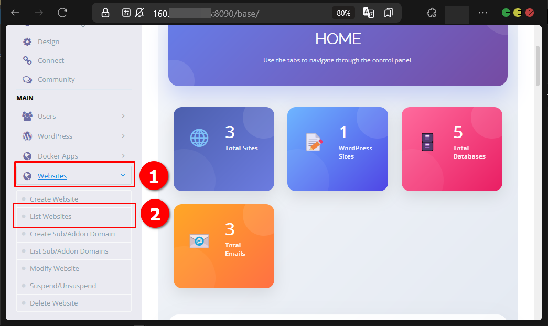Select Modify Website submenu item
Viewport: 548px width, 326px height.
tap(74, 268)
